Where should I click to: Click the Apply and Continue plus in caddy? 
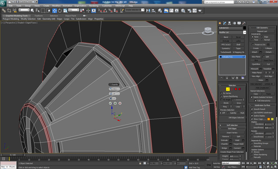tap(115, 103)
